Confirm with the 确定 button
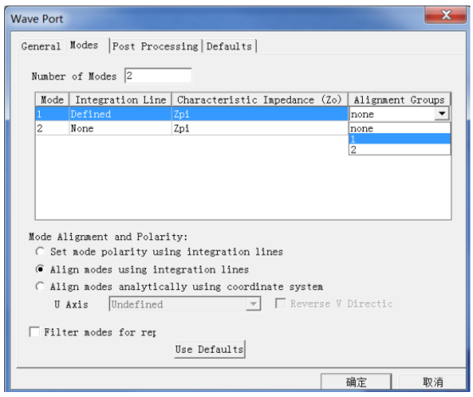 [x=356, y=382]
